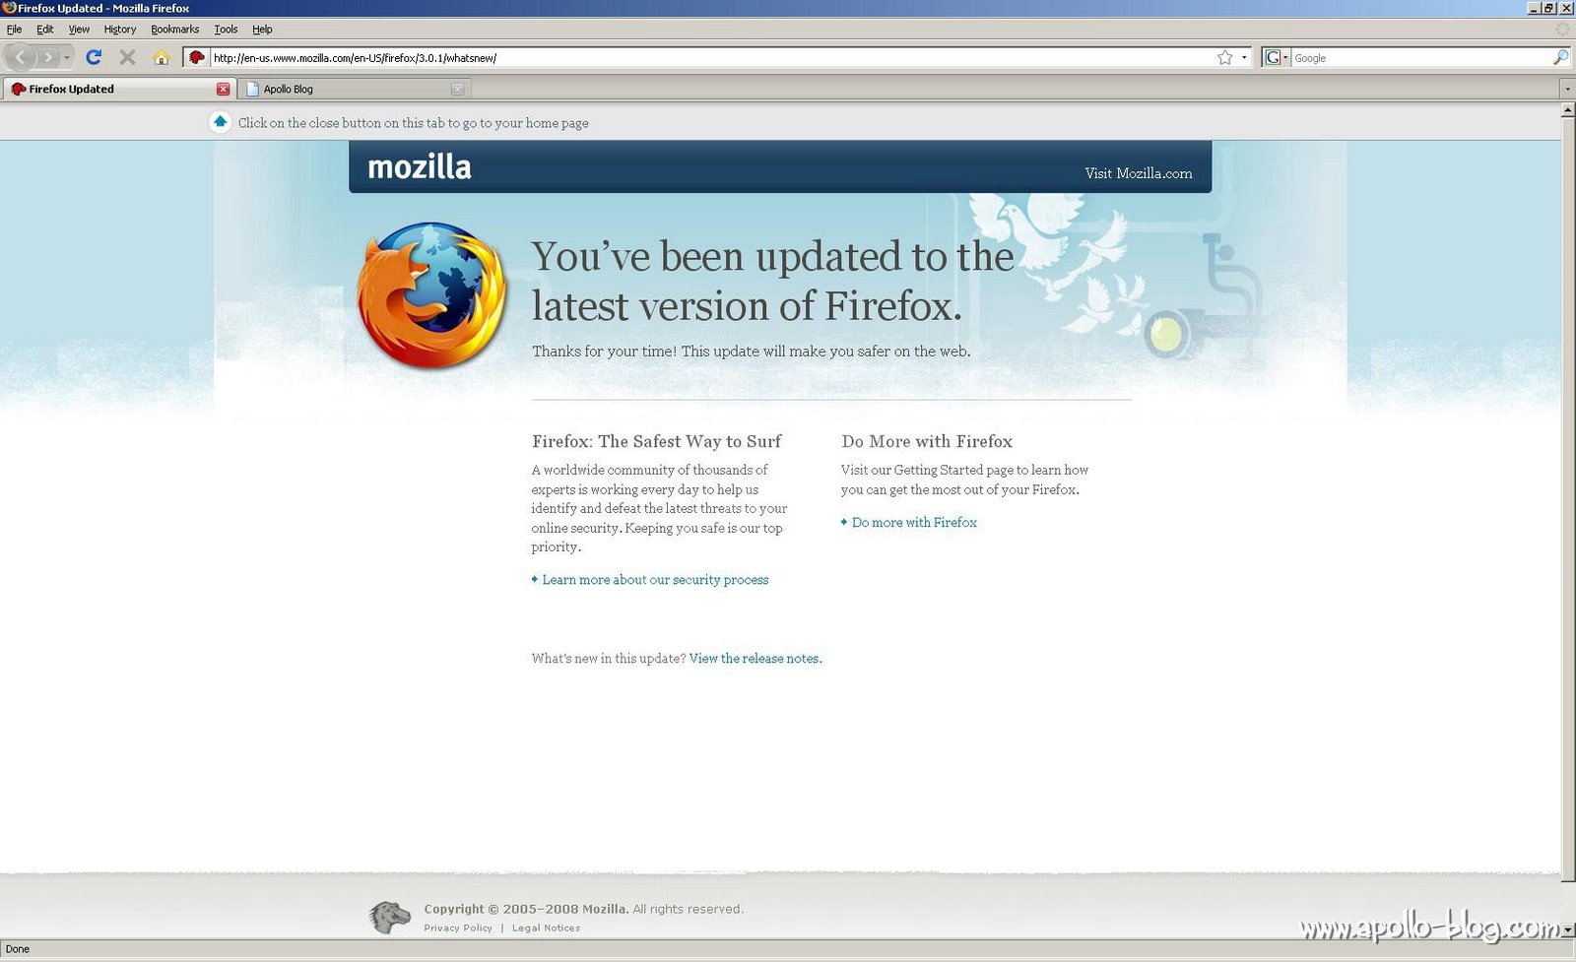
Task: Open Learn more about our security process
Action: (655, 580)
